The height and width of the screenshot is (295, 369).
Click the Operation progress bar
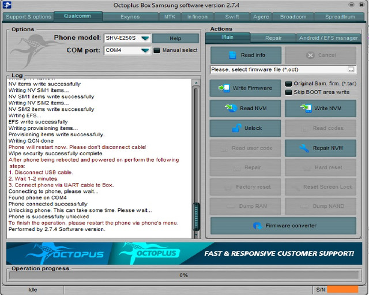[x=183, y=275]
